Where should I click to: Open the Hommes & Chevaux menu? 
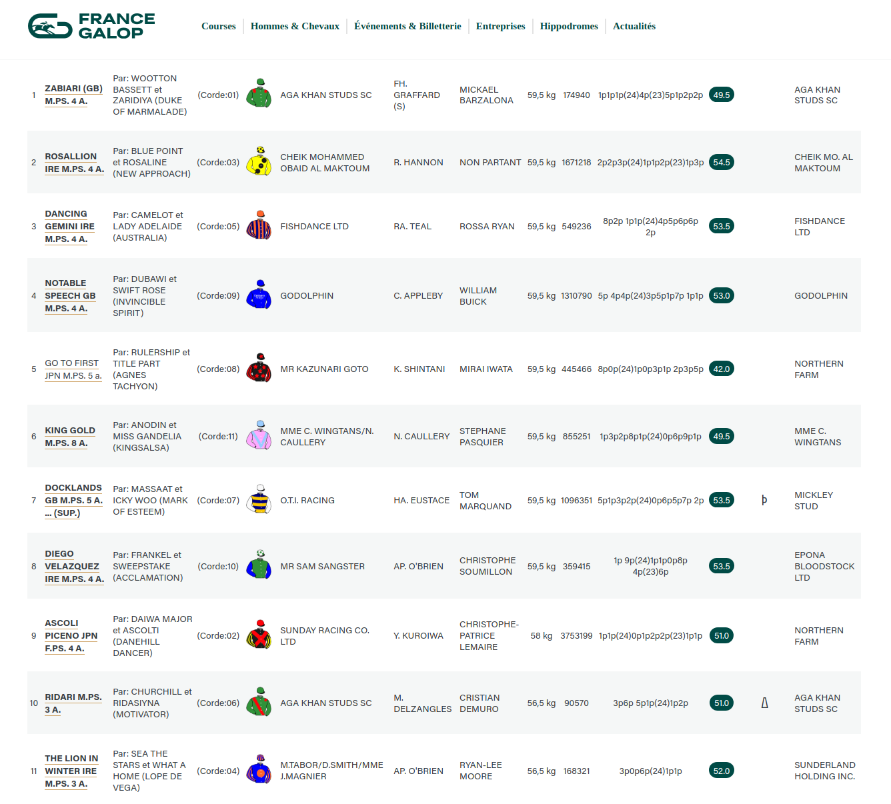pyautogui.click(x=295, y=26)
